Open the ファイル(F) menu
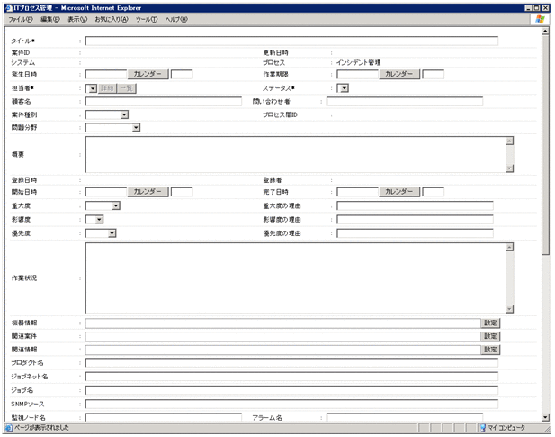Viewport: 555px width, 437px height. tap(20, 19)
